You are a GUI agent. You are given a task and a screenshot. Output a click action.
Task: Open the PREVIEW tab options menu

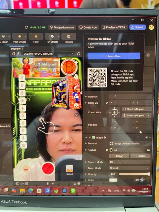coord(22,49)
